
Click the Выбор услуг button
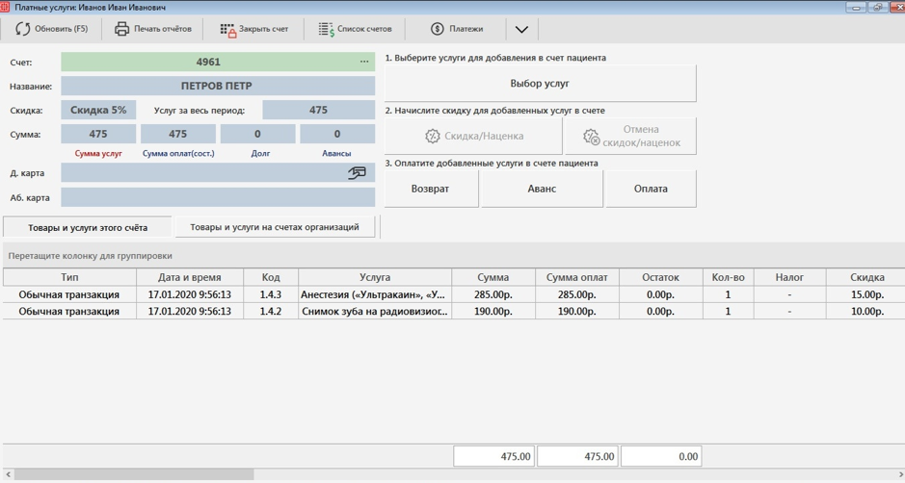point(541,83)
